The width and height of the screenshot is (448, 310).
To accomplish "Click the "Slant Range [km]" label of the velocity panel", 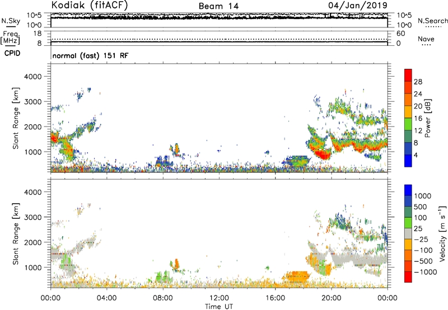I will click(x=16, y=234).
